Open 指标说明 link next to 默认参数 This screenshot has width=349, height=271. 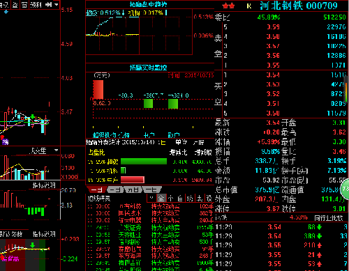(44, 234)
